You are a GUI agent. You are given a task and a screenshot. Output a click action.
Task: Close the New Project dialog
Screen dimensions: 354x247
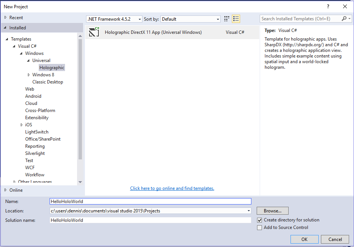tap(345, 6)
